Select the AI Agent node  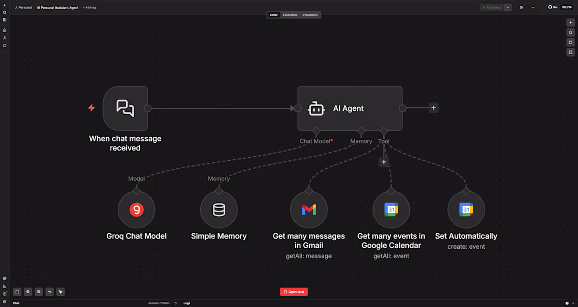[350, 108]
